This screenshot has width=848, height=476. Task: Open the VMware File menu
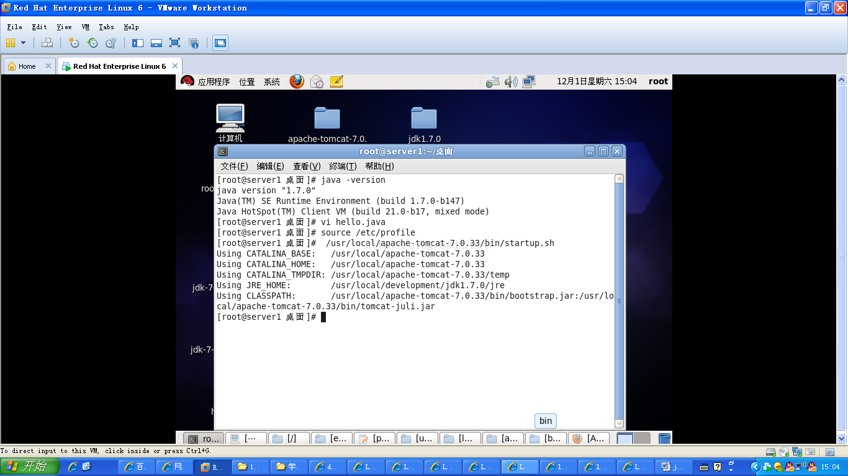point(14,27)
